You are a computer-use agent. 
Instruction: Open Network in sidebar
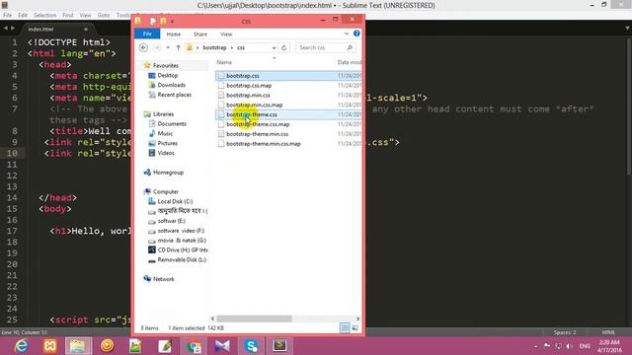[163, 279]
